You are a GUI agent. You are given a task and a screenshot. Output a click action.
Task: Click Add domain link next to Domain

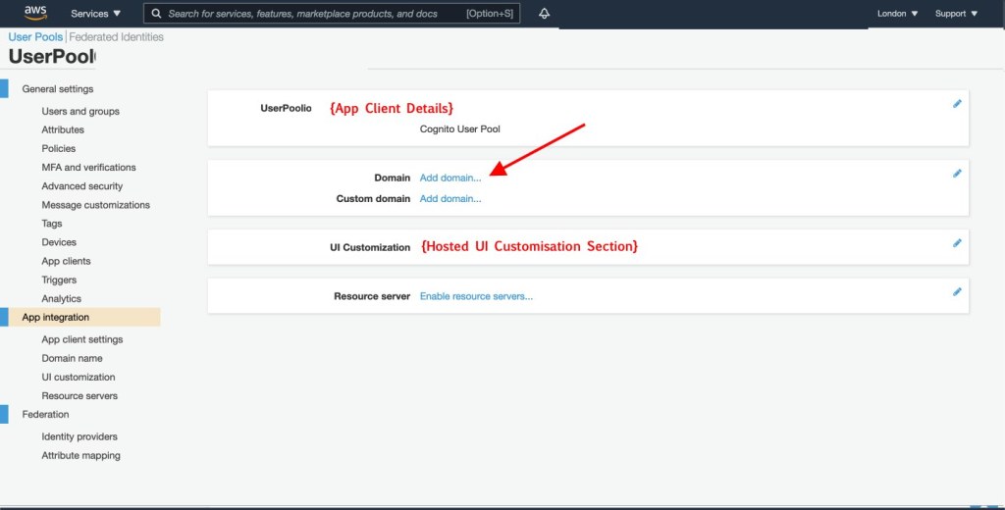(450, 178)
